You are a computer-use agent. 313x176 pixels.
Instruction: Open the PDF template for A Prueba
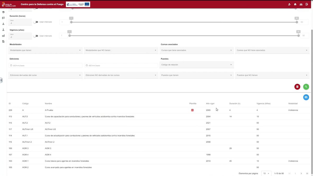pyautogui.click(x=192, y=110)
